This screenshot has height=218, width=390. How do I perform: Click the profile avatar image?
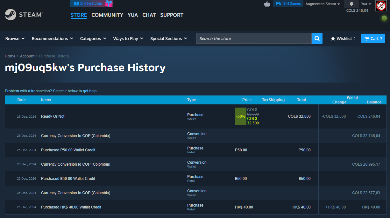click(381, 6)
